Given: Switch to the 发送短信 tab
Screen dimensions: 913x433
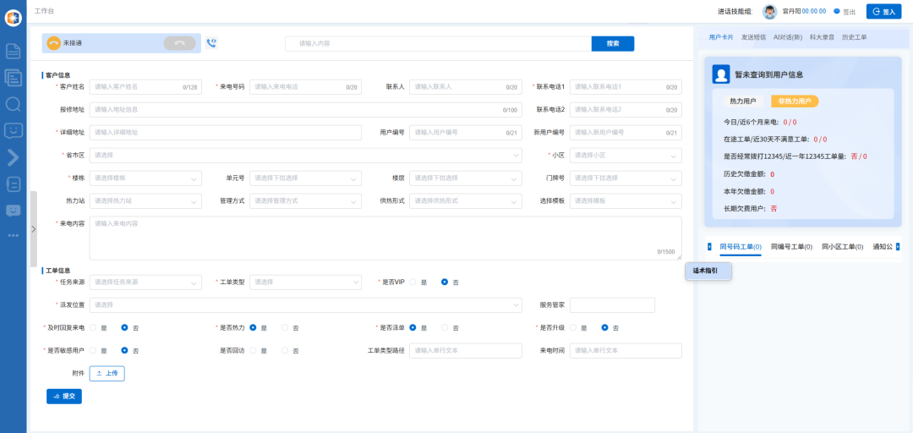Looking at the screenshot, I should 753,37.
